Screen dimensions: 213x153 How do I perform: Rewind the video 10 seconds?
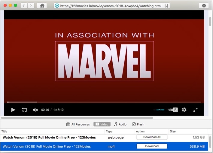point(24,110)
